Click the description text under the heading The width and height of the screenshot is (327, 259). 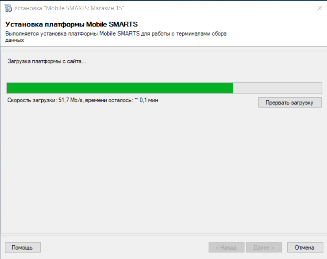coord(115,34)
